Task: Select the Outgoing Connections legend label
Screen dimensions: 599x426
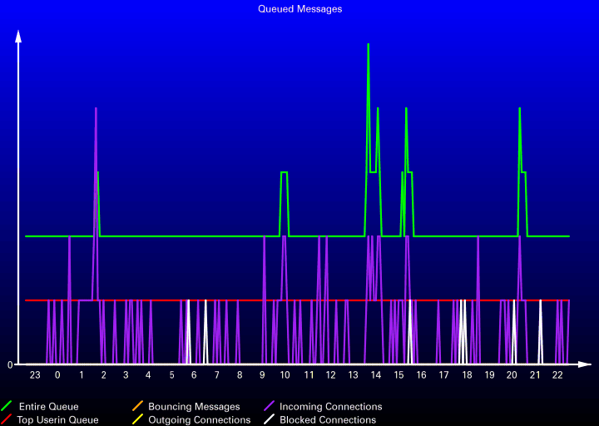Action: [x=199, y=420]
